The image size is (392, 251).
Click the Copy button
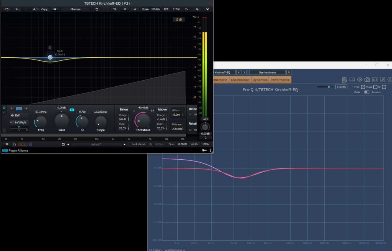click(44, 9)
